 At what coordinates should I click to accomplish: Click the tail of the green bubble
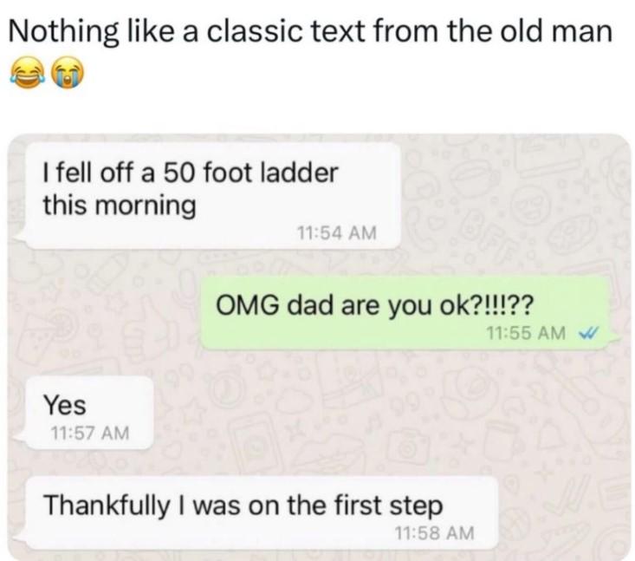click(615, 340)
